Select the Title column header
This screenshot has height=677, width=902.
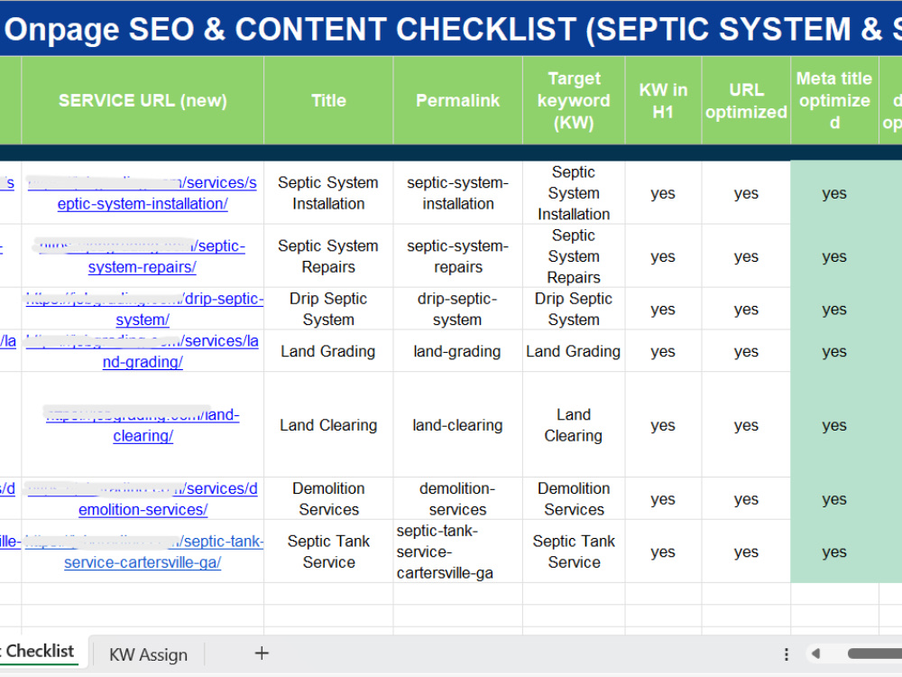coord(328,101)
